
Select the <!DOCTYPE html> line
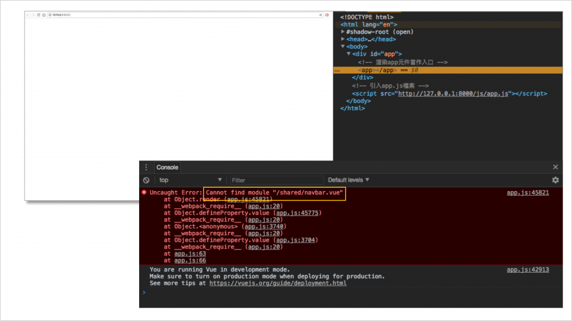[366, 17]
